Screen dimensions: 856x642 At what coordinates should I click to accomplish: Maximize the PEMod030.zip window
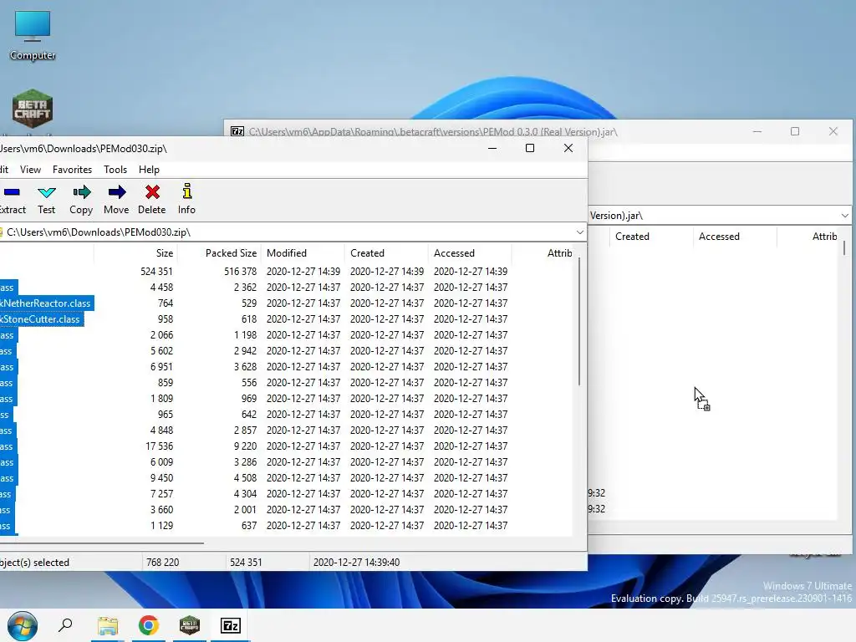coord(529,149)
